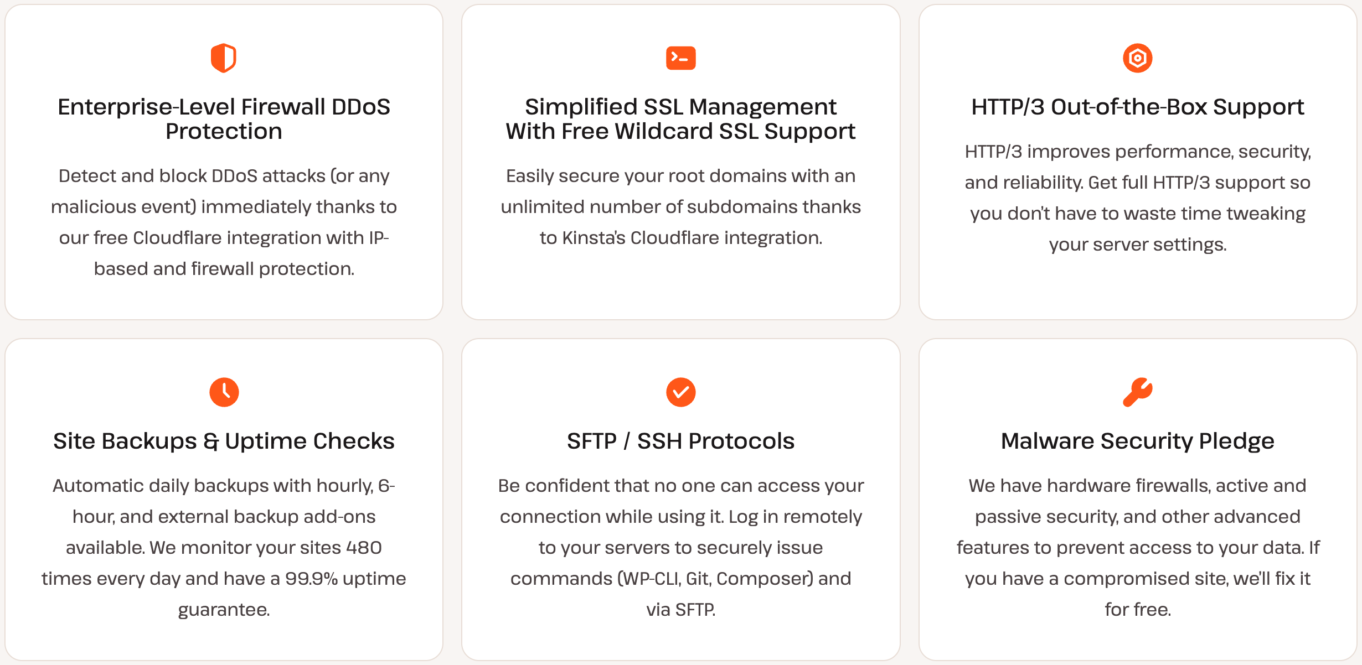Click the hardware firewalls description paragraph

(x=1137, y=547)
